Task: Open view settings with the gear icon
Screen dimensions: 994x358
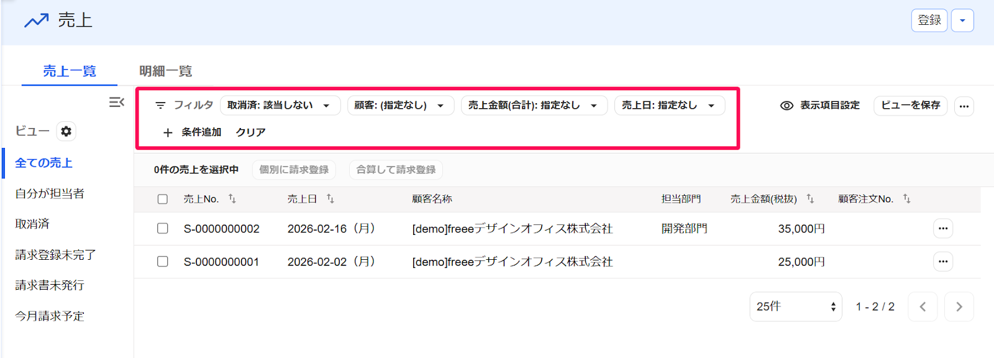Action: click(66, 131)
